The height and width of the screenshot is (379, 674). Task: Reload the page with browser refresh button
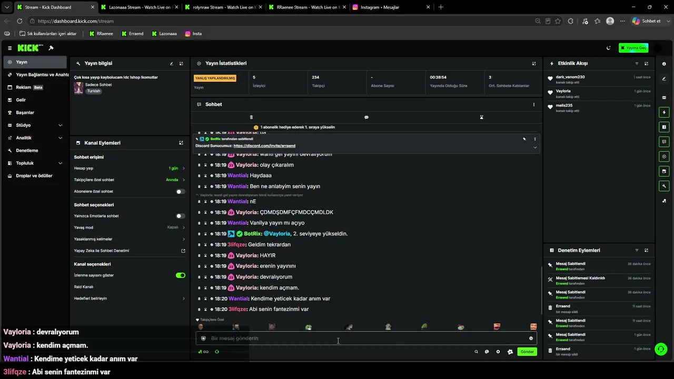[19, 21]
